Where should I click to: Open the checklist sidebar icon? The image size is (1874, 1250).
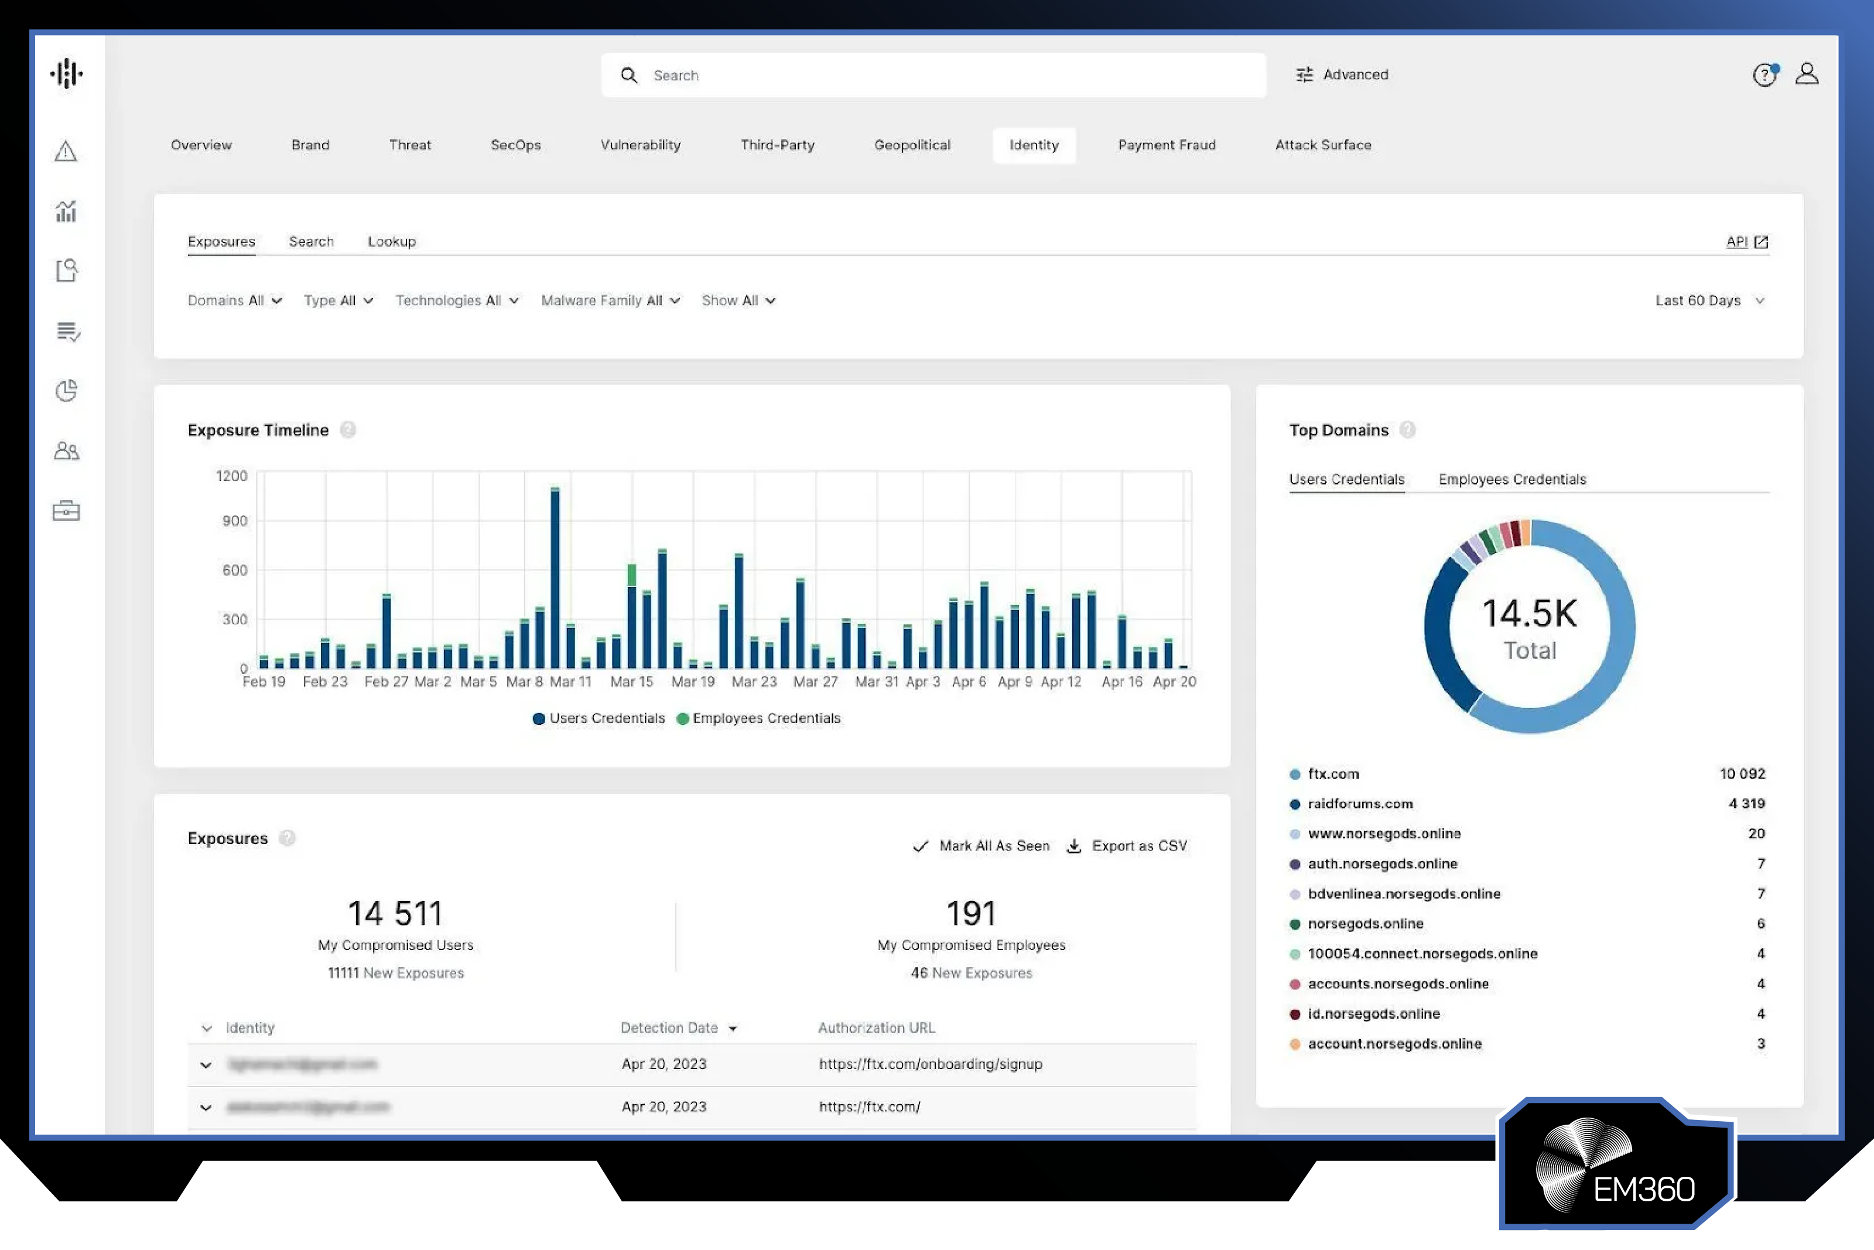point(69,331)
